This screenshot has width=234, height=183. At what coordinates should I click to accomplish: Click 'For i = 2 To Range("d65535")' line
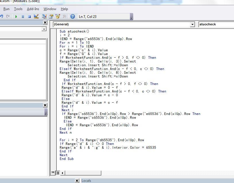point(102,140)
